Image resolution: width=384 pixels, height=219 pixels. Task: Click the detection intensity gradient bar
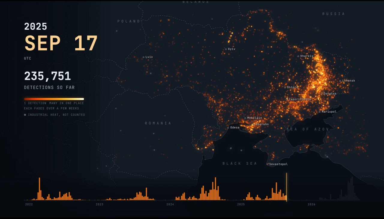pos(54,99)
